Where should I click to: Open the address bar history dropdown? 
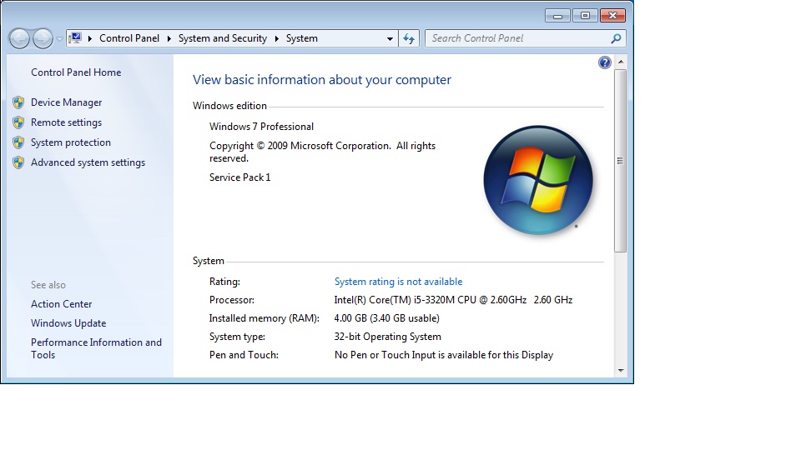pos(390,38)
